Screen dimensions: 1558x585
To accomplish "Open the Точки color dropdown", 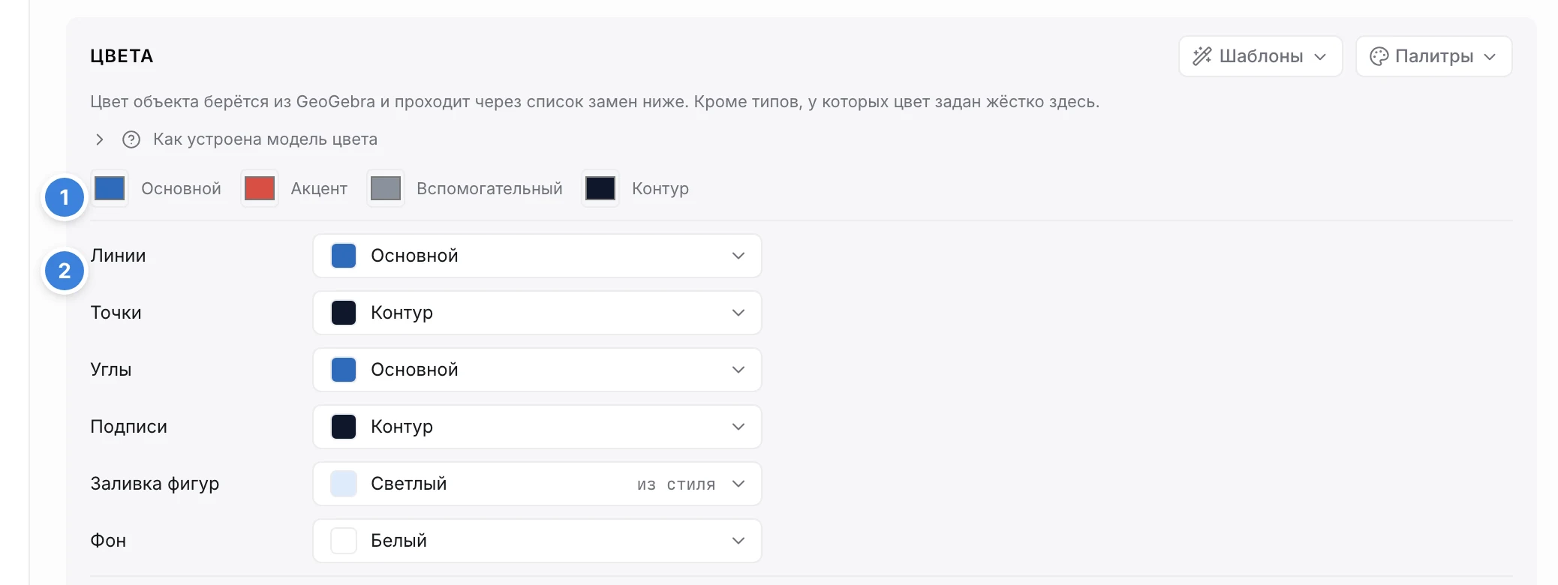I will tap(537, 313).
